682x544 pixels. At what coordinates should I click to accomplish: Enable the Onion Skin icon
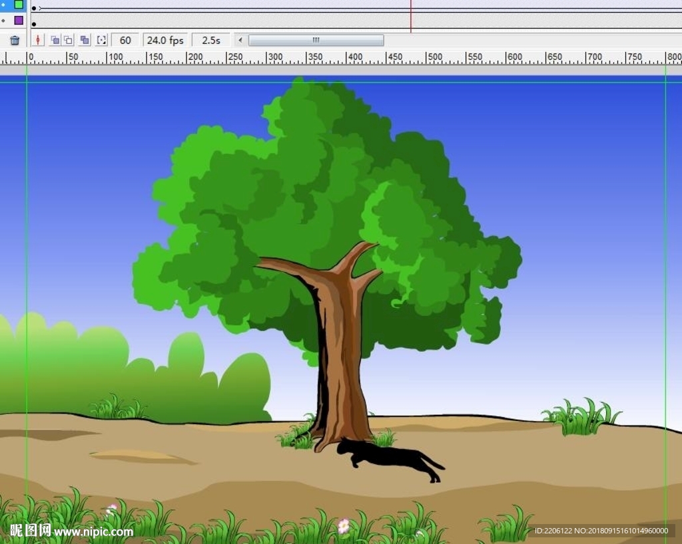click(x=55, y=41)
